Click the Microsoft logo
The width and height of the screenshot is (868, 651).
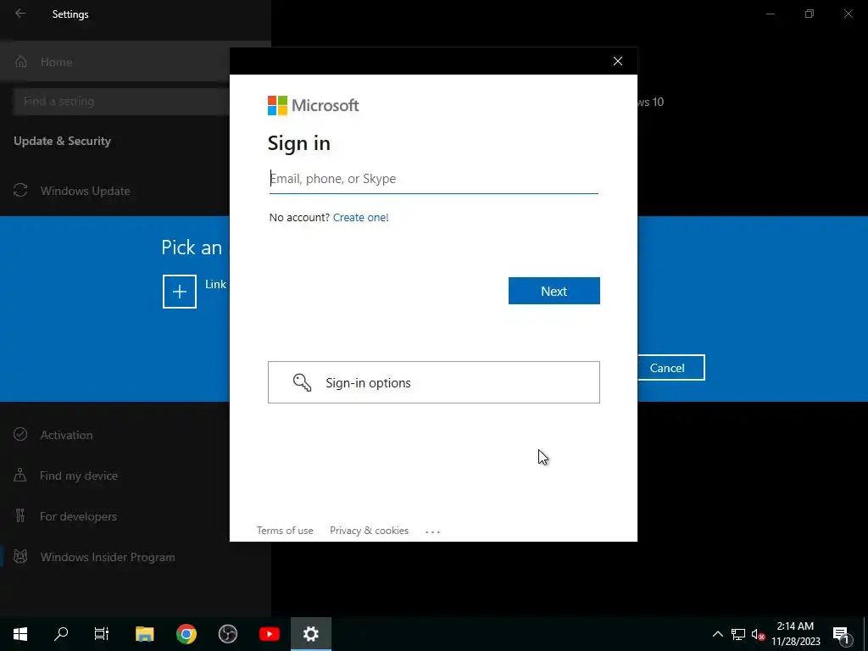click(314, 105)
